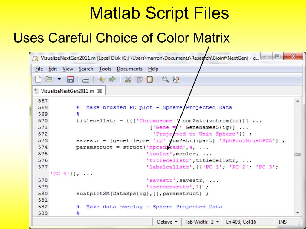Open the Tools menu
Image resolution: width=306 pixels, height=229 pixels.
click(x=105, y=69)
